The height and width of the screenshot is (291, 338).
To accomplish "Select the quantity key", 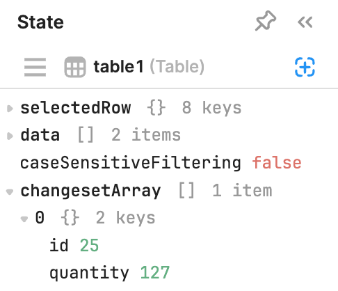I will point(89,273).
